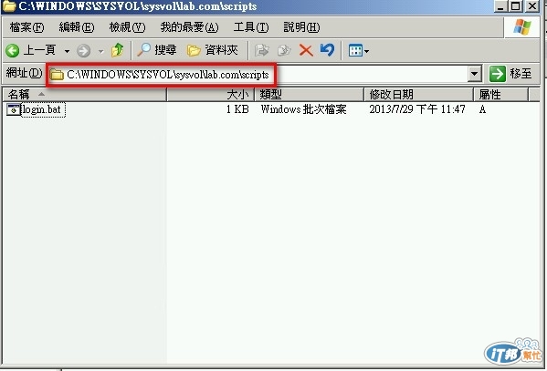Viewport: 547px width, 371px height.
Task: Open the 工具(T) menu
Action: tap(251, 27)
